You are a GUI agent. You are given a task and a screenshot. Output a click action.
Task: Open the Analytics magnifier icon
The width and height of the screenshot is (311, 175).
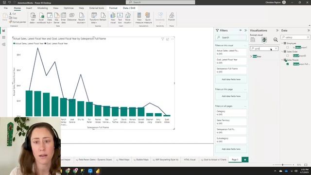tap(276, 40)
